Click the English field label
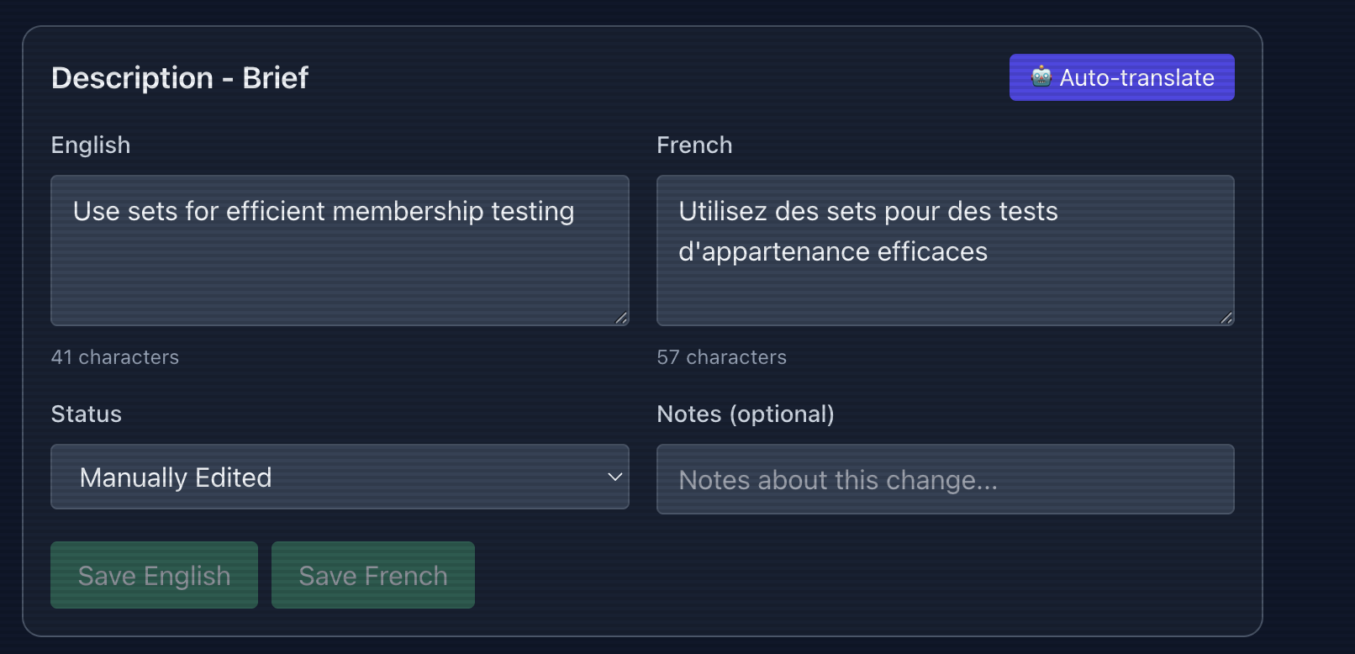1355x654 pixels. coord(91,145)
